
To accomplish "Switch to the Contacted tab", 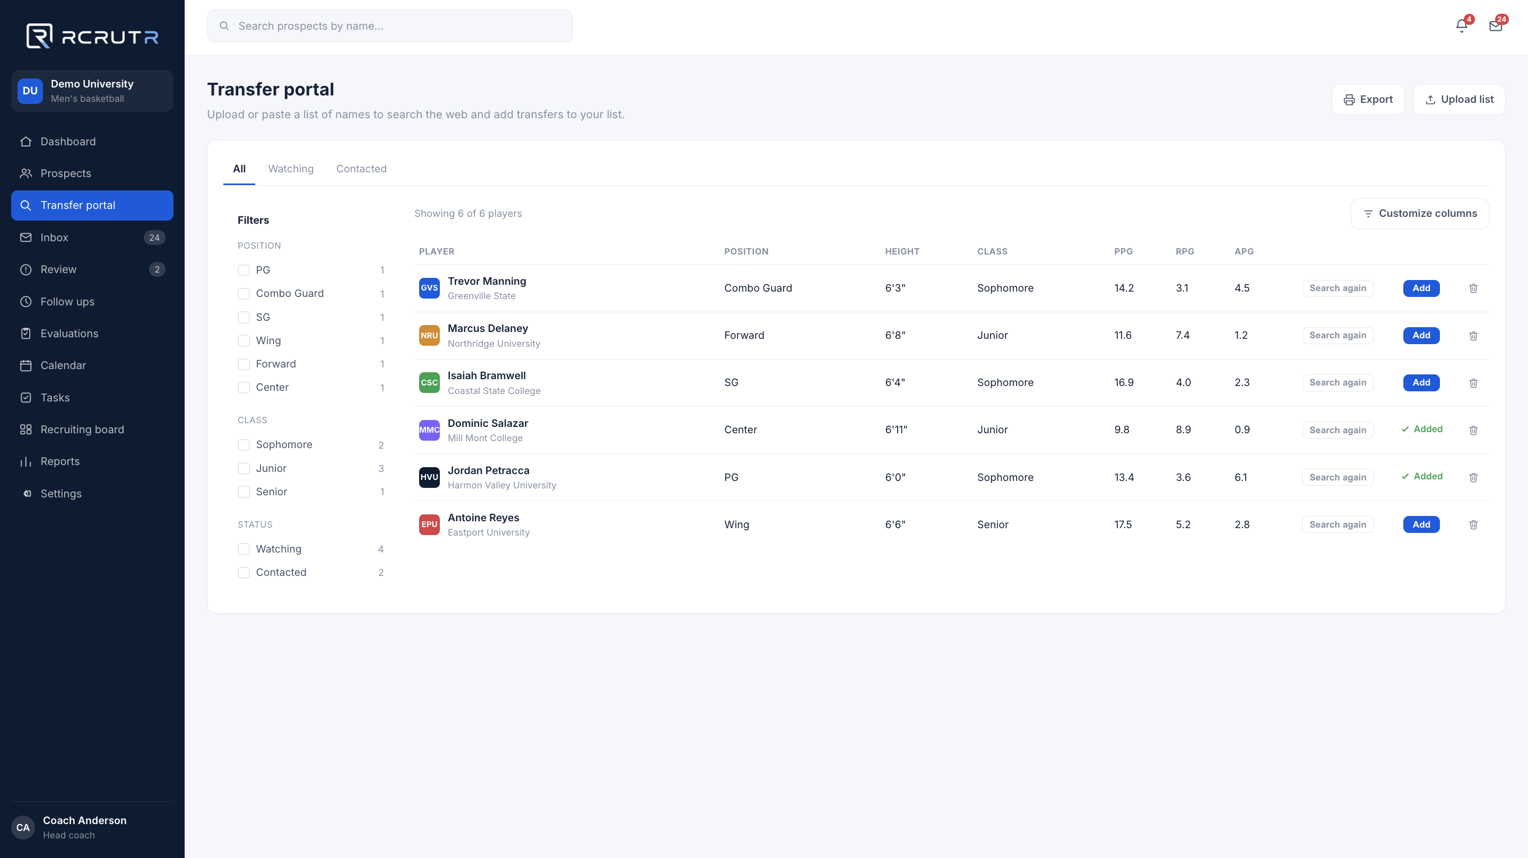I will coord(361,169).
